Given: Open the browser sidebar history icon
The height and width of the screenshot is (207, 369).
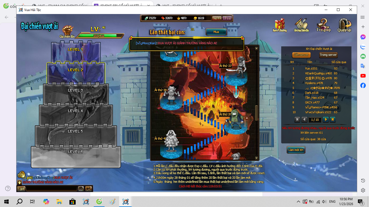Looking at the screenshot, I should tap(363, 180).
